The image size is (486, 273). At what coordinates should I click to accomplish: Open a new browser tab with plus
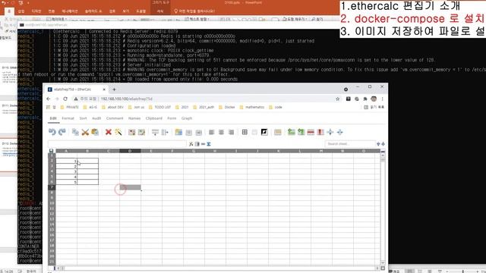coord(114,89)
